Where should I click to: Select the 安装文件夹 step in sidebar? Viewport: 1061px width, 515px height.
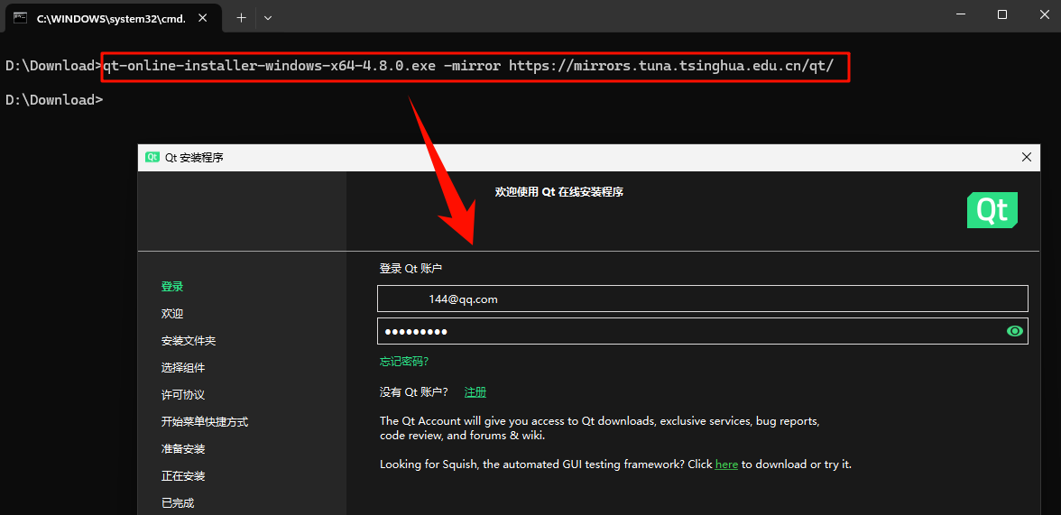188,340
